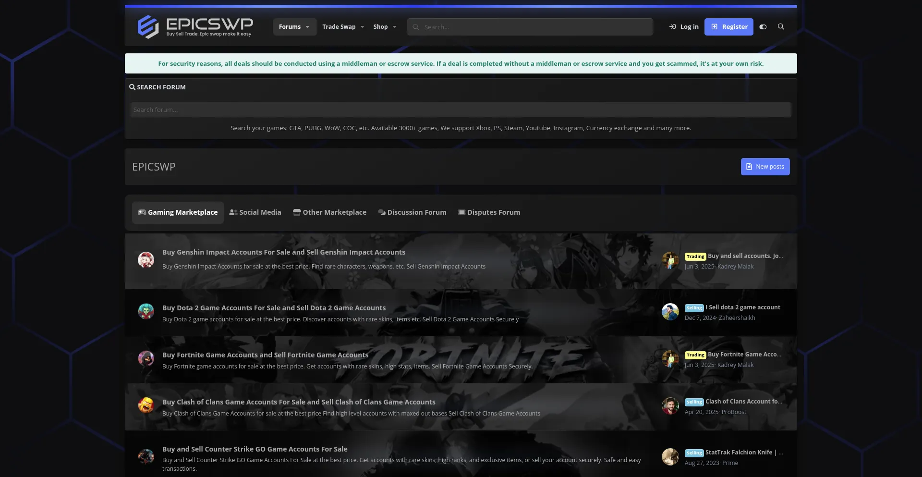Switch to the Disputes Forum tab

(489, 212)
